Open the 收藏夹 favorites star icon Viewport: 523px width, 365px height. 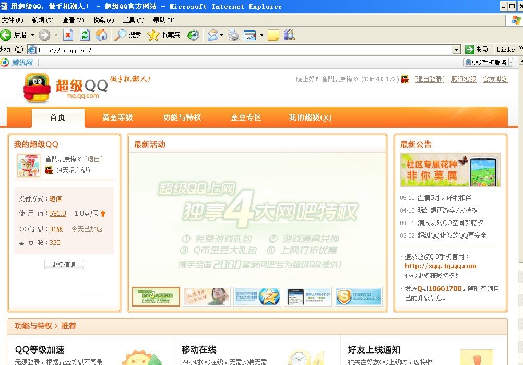coord(153,35)
